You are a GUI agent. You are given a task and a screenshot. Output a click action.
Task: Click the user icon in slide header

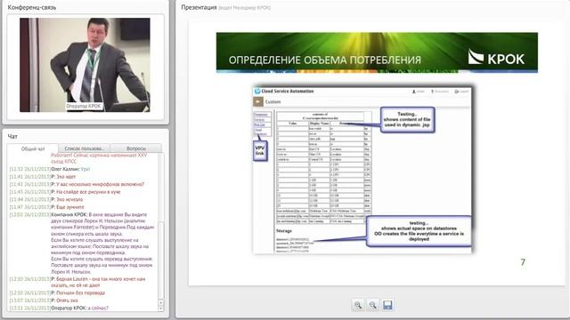point(413,92)
